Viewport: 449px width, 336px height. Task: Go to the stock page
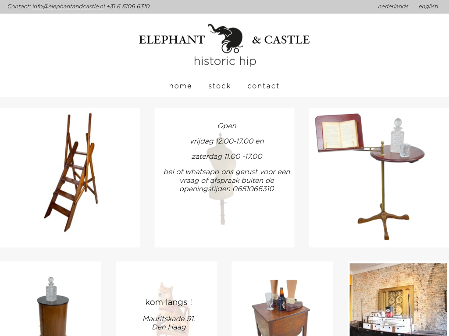pyautogui.click(x=220, y=86)
